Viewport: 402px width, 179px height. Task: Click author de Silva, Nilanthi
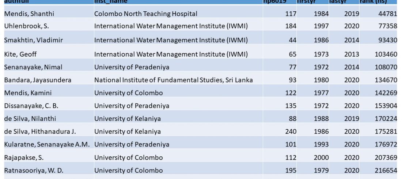30,119
